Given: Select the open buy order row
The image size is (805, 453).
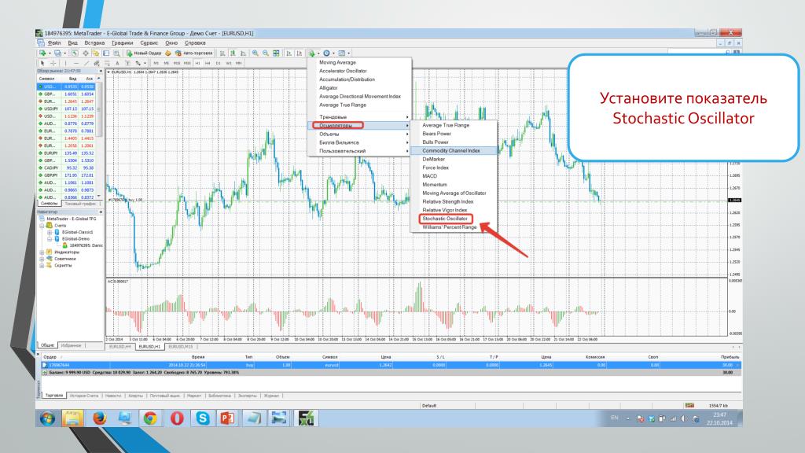Looking at the screenshot, I should [x=391, y=365].
